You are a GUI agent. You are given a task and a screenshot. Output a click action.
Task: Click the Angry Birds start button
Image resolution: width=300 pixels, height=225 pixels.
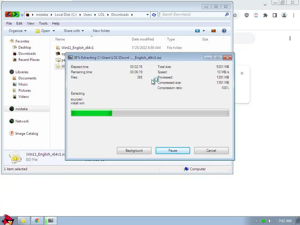8,220
